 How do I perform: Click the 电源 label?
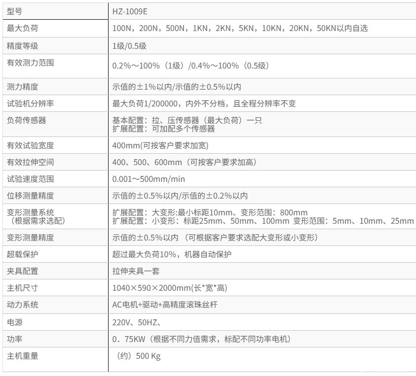[15, 322]
